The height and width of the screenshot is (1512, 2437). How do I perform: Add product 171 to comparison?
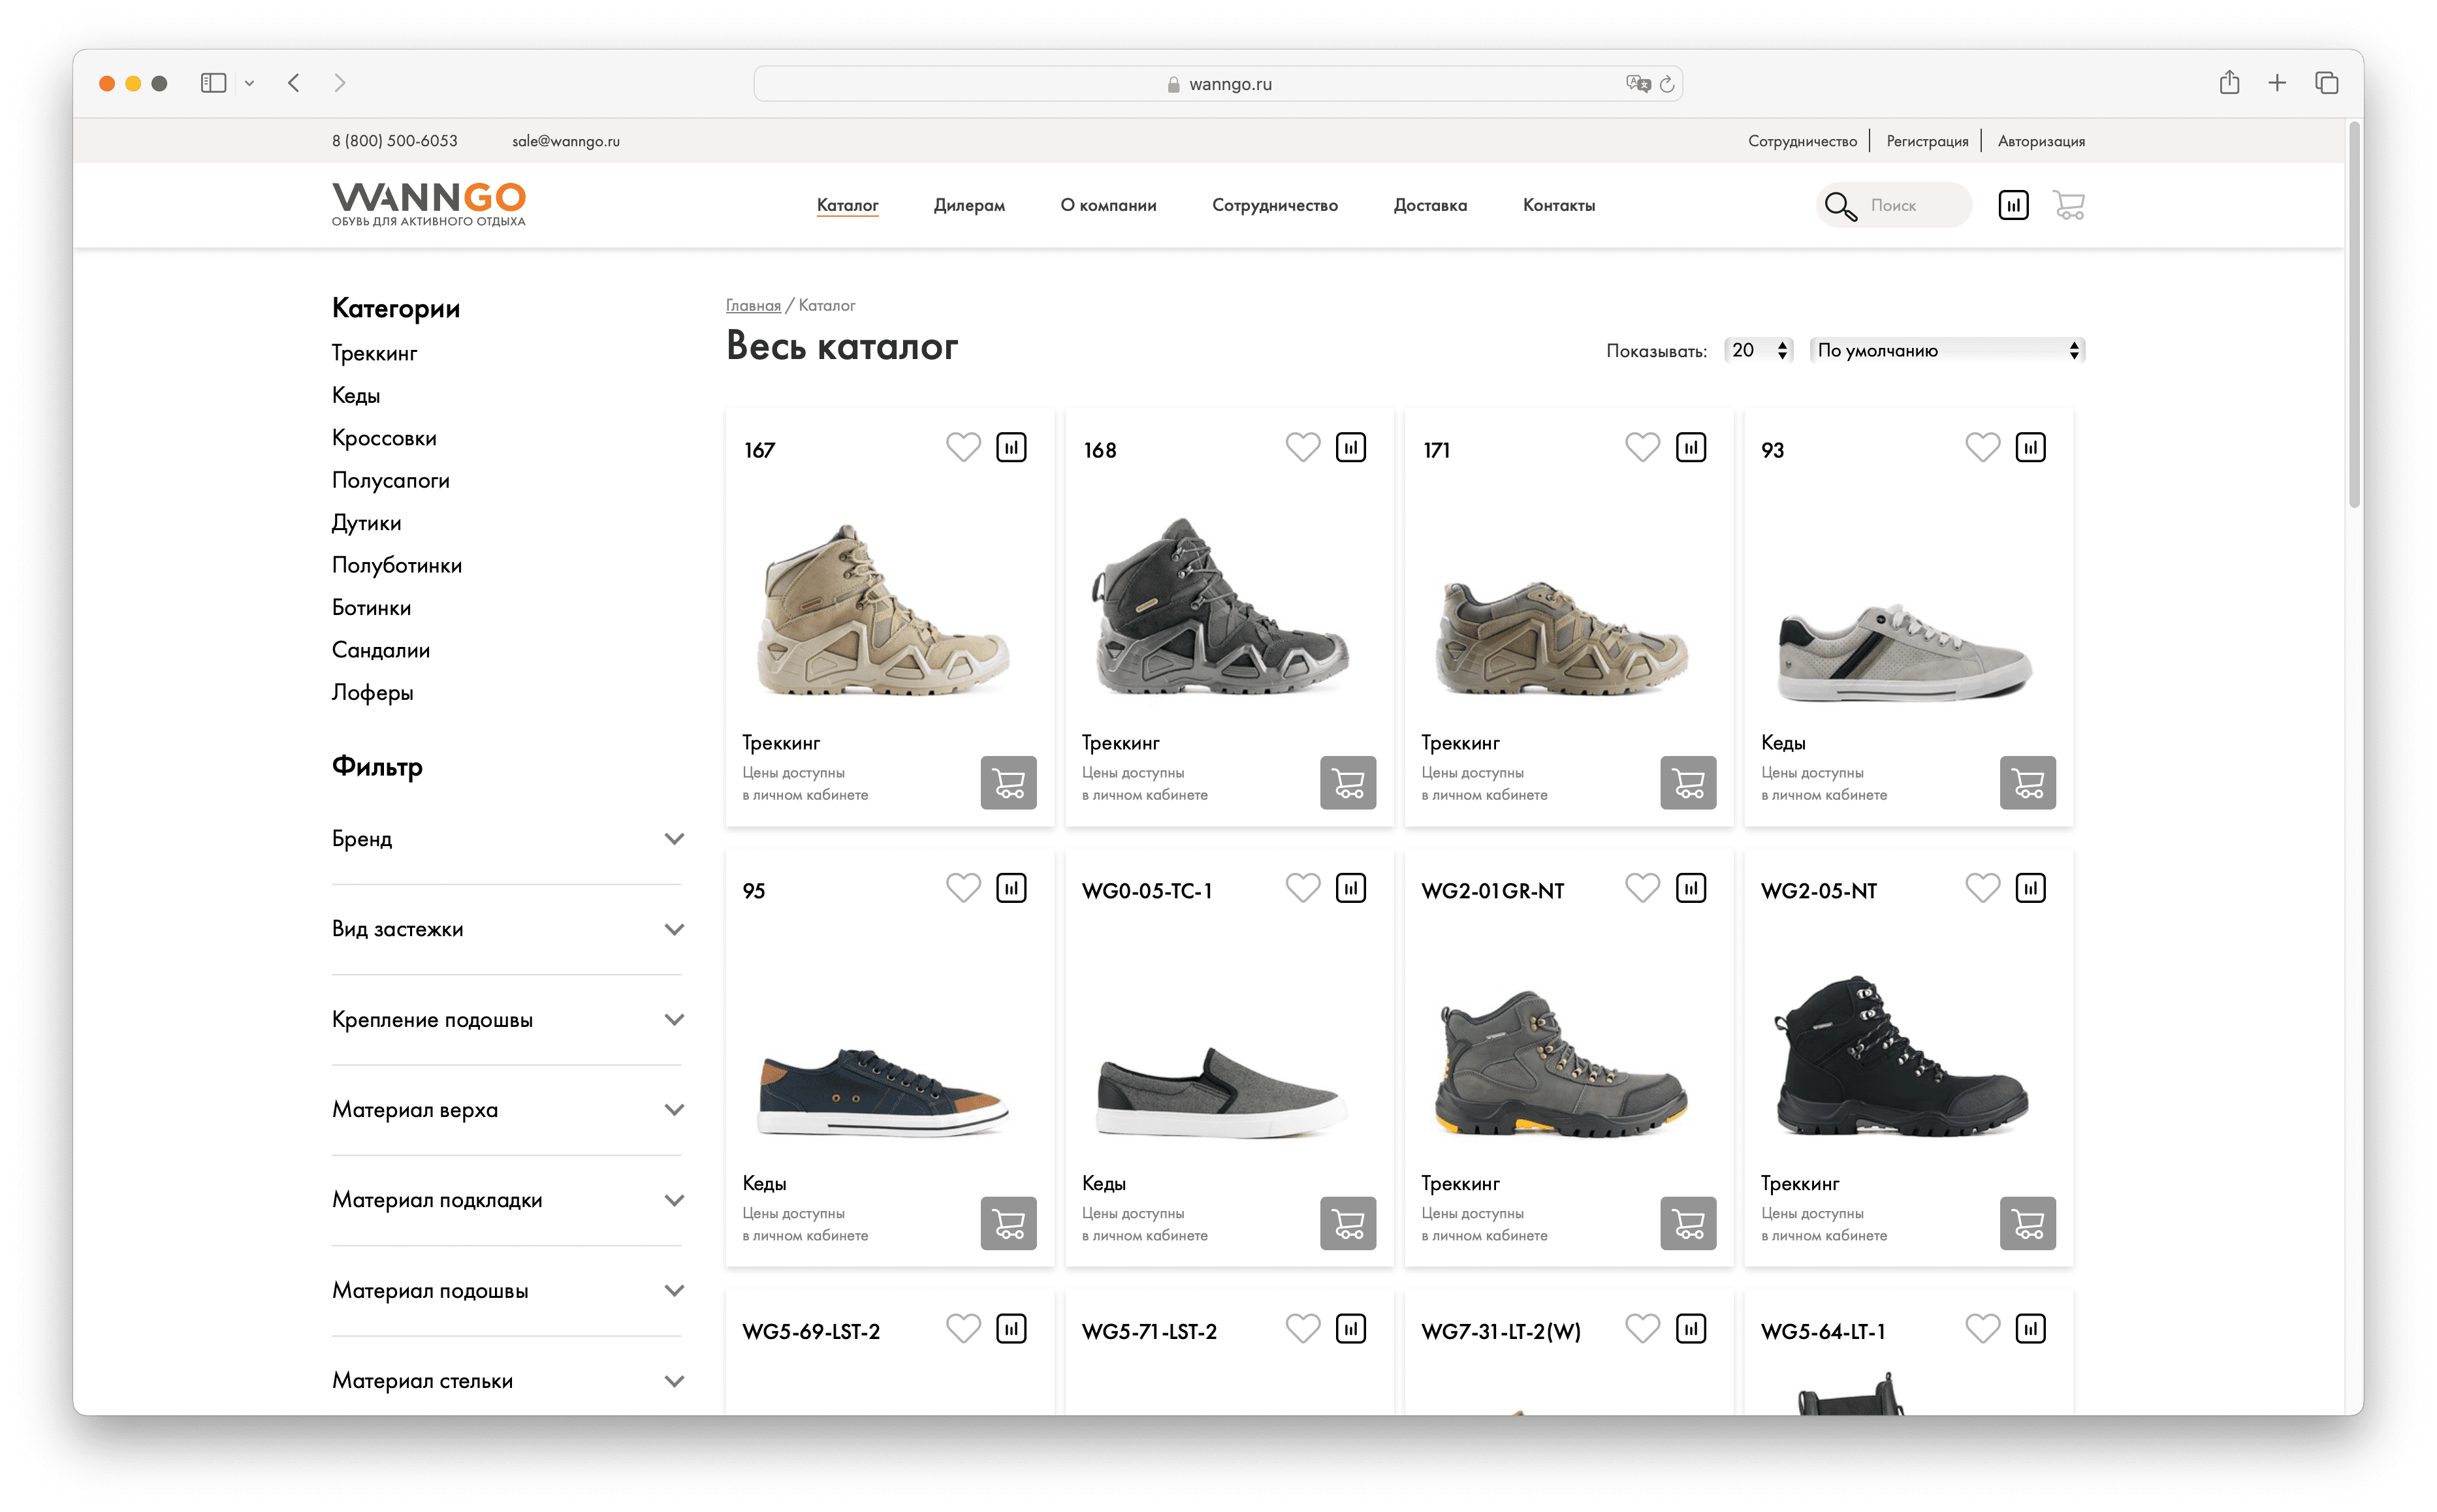click(x=1690, y=447)
